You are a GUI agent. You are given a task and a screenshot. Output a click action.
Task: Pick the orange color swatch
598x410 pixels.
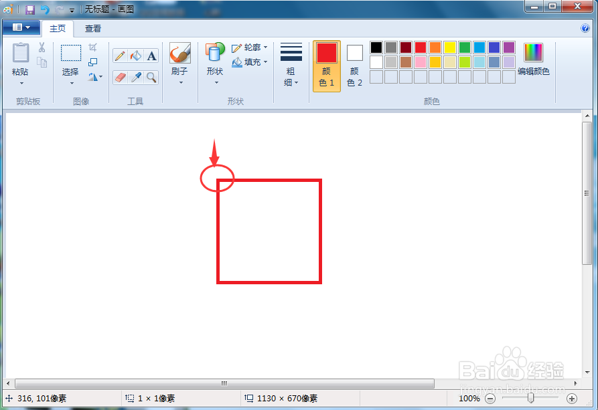pos(435,47)
